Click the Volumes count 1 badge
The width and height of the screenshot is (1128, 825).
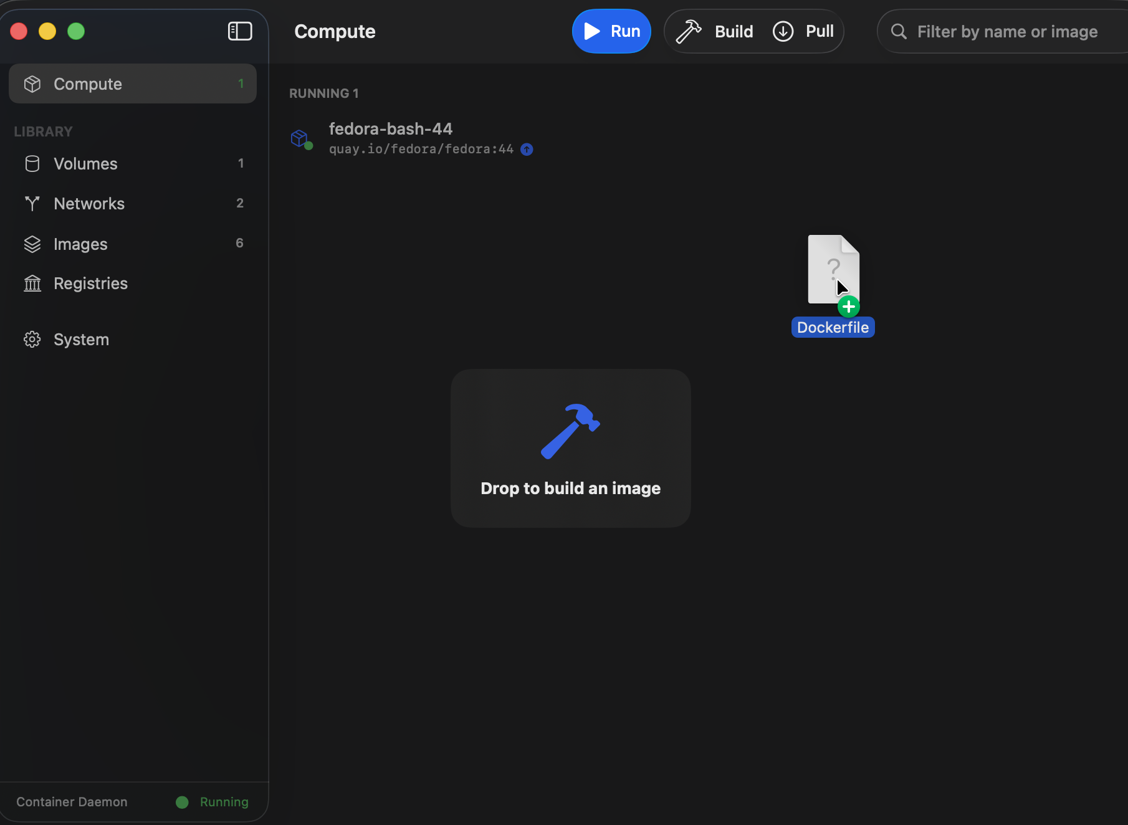click(241, 163)
